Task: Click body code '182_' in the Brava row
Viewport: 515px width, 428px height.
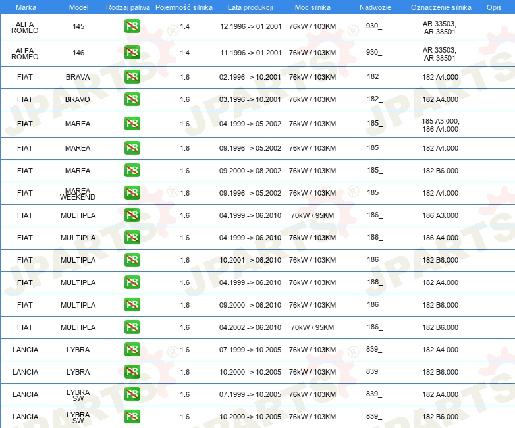Action: click(375, 76)
